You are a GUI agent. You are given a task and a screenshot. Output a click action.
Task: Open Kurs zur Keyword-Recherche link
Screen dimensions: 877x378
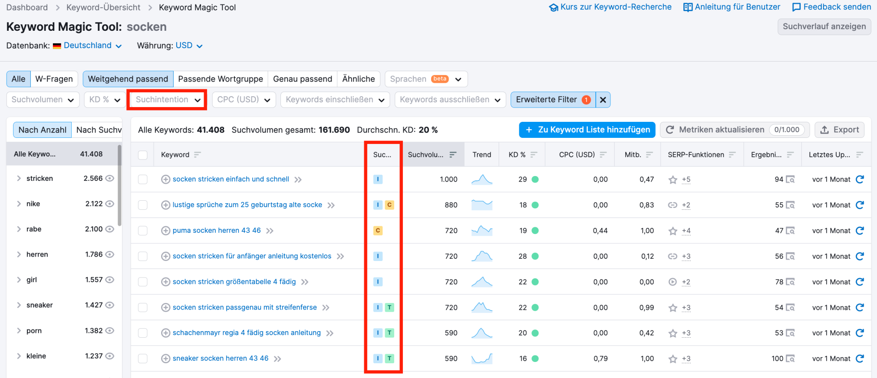click(610, 7)
